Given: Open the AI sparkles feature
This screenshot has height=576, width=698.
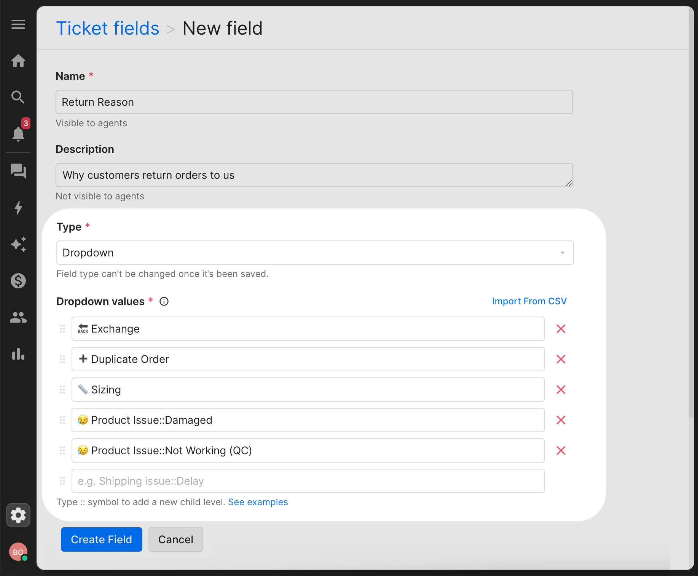Looking at the screenshot, I should (18, 245).
